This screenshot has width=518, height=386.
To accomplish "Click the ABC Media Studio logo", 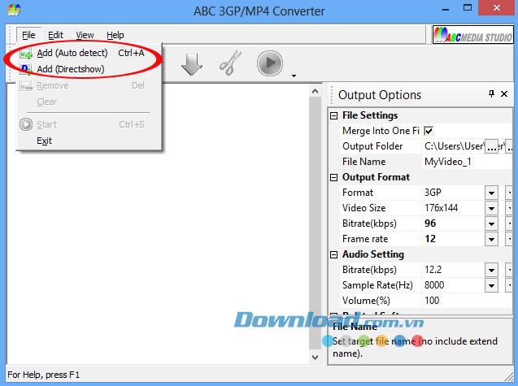I will point(473,35).
